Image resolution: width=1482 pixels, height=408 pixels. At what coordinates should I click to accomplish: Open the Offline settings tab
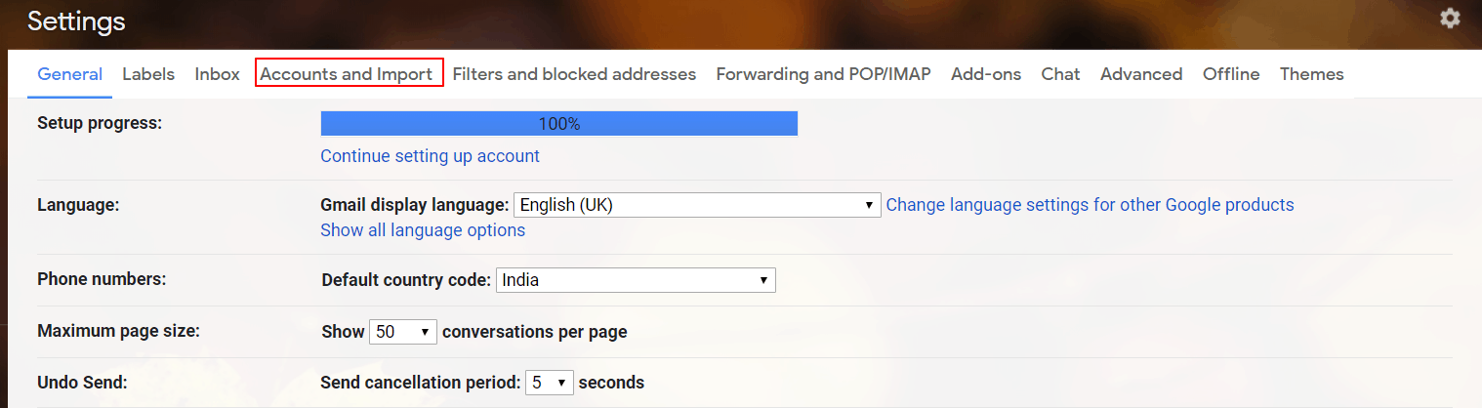1231,74
